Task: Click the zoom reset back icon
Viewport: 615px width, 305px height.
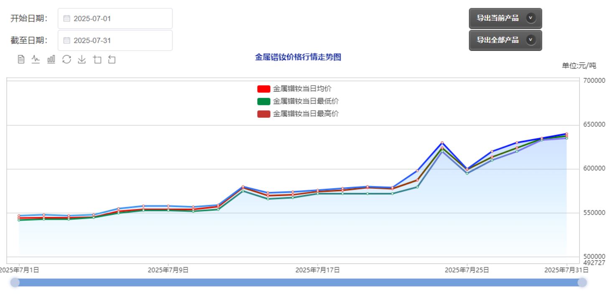Action: coord(112,59)
